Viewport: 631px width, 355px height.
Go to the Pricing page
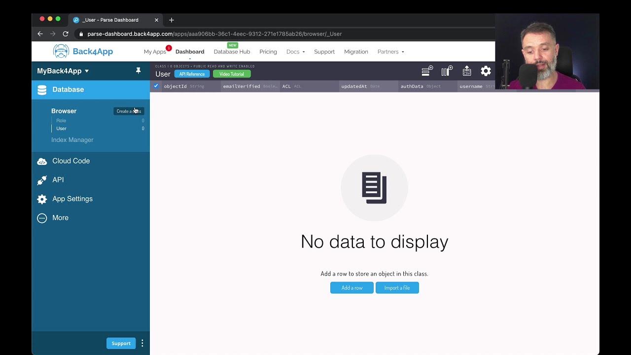[x=268, y=52]
